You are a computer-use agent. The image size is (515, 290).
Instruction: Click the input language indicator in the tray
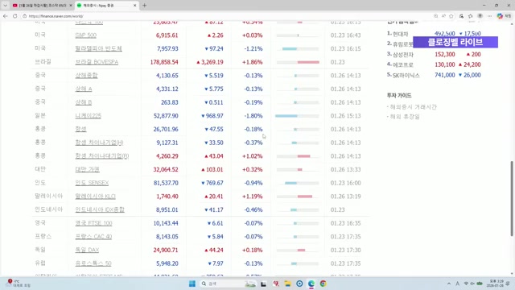pos(457,284)
